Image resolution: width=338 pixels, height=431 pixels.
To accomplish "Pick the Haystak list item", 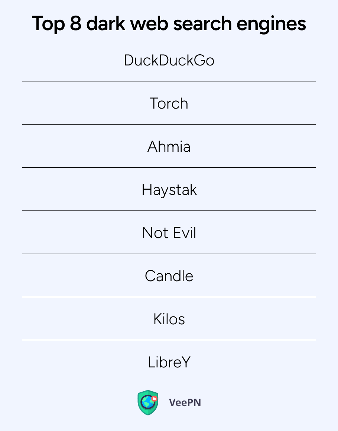I will 169,190.
